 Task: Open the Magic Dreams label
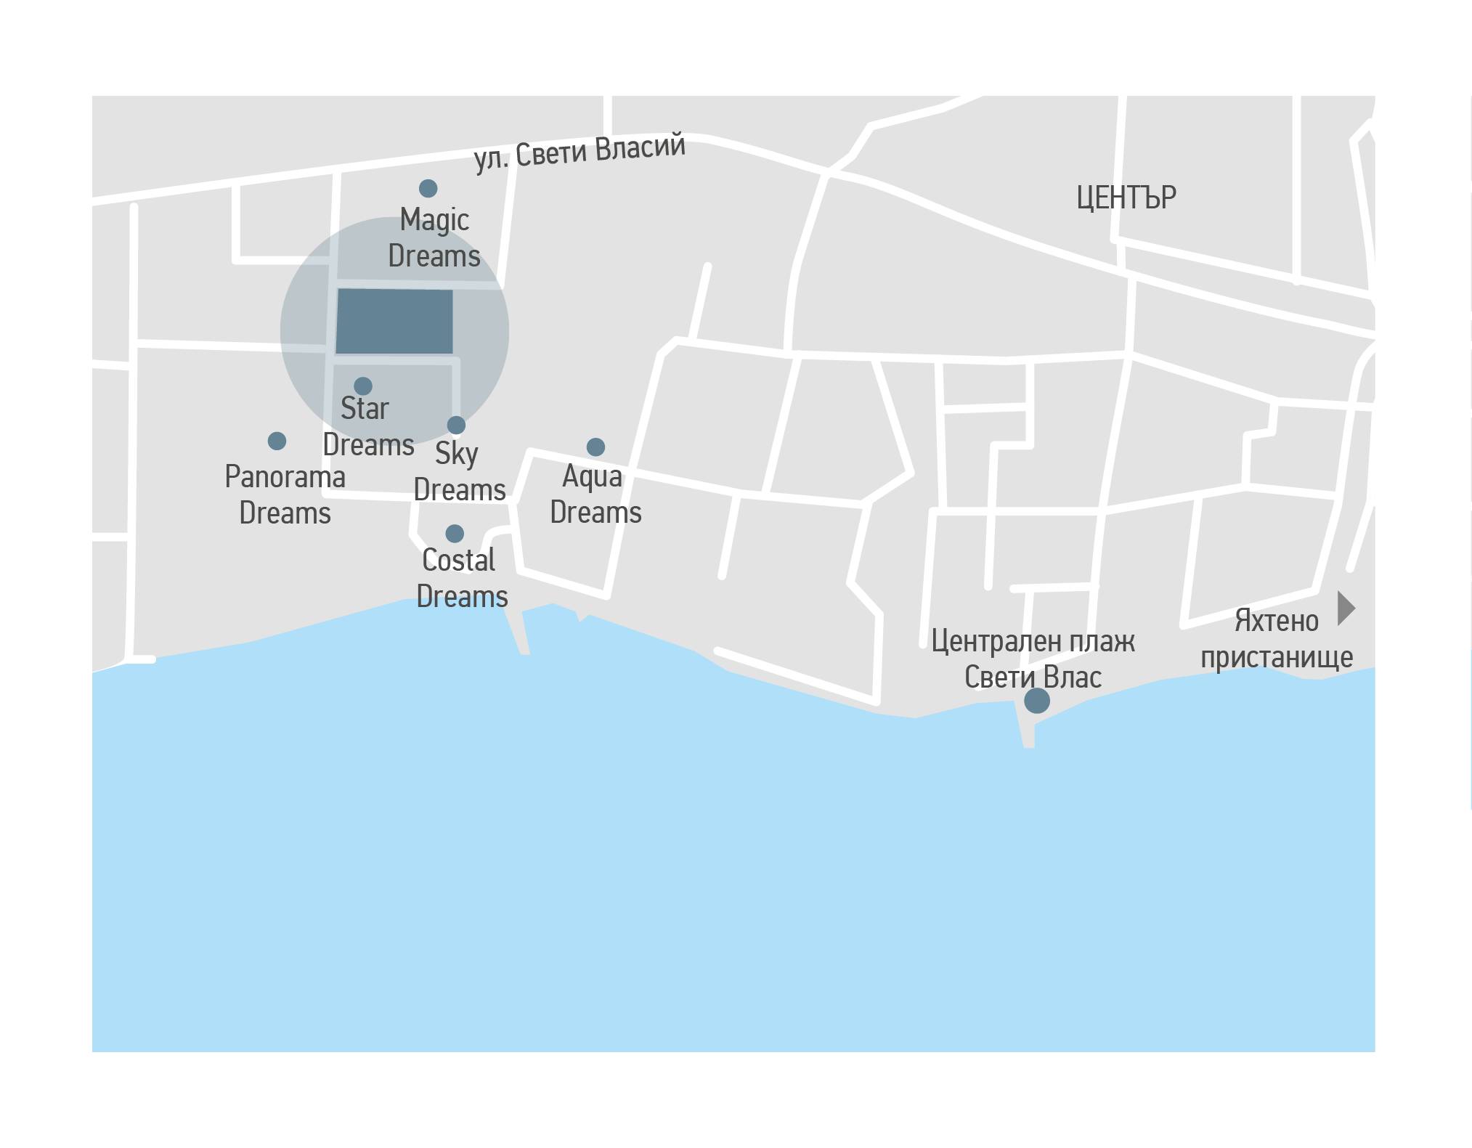(434, 238)
